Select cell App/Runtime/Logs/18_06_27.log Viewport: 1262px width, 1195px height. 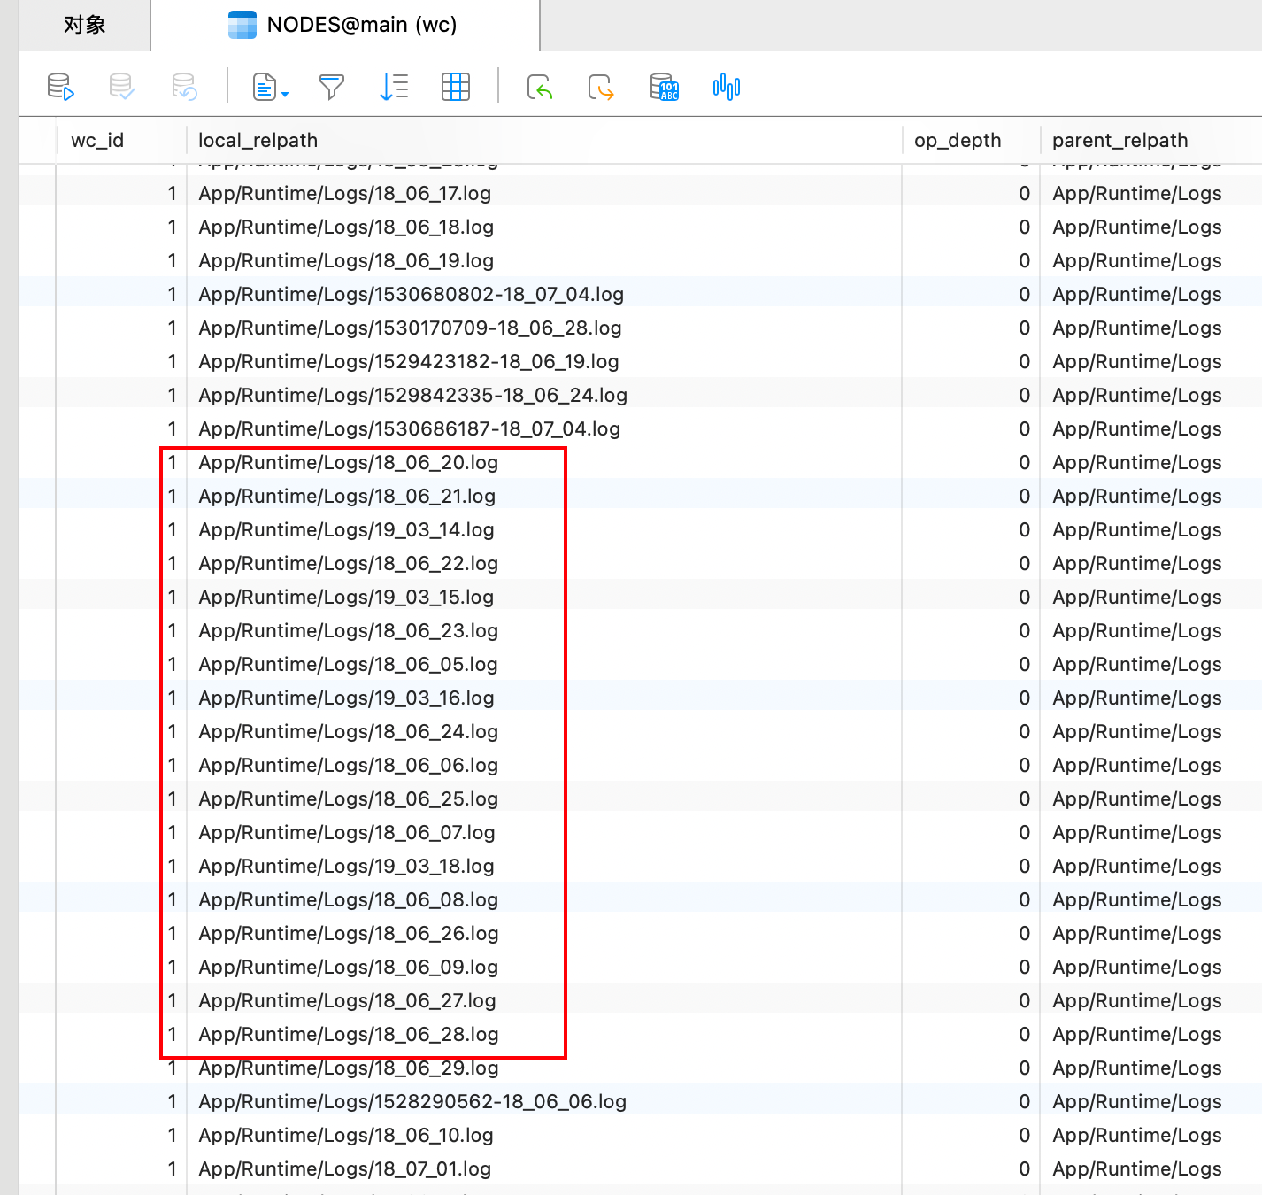click(544, 1000)
